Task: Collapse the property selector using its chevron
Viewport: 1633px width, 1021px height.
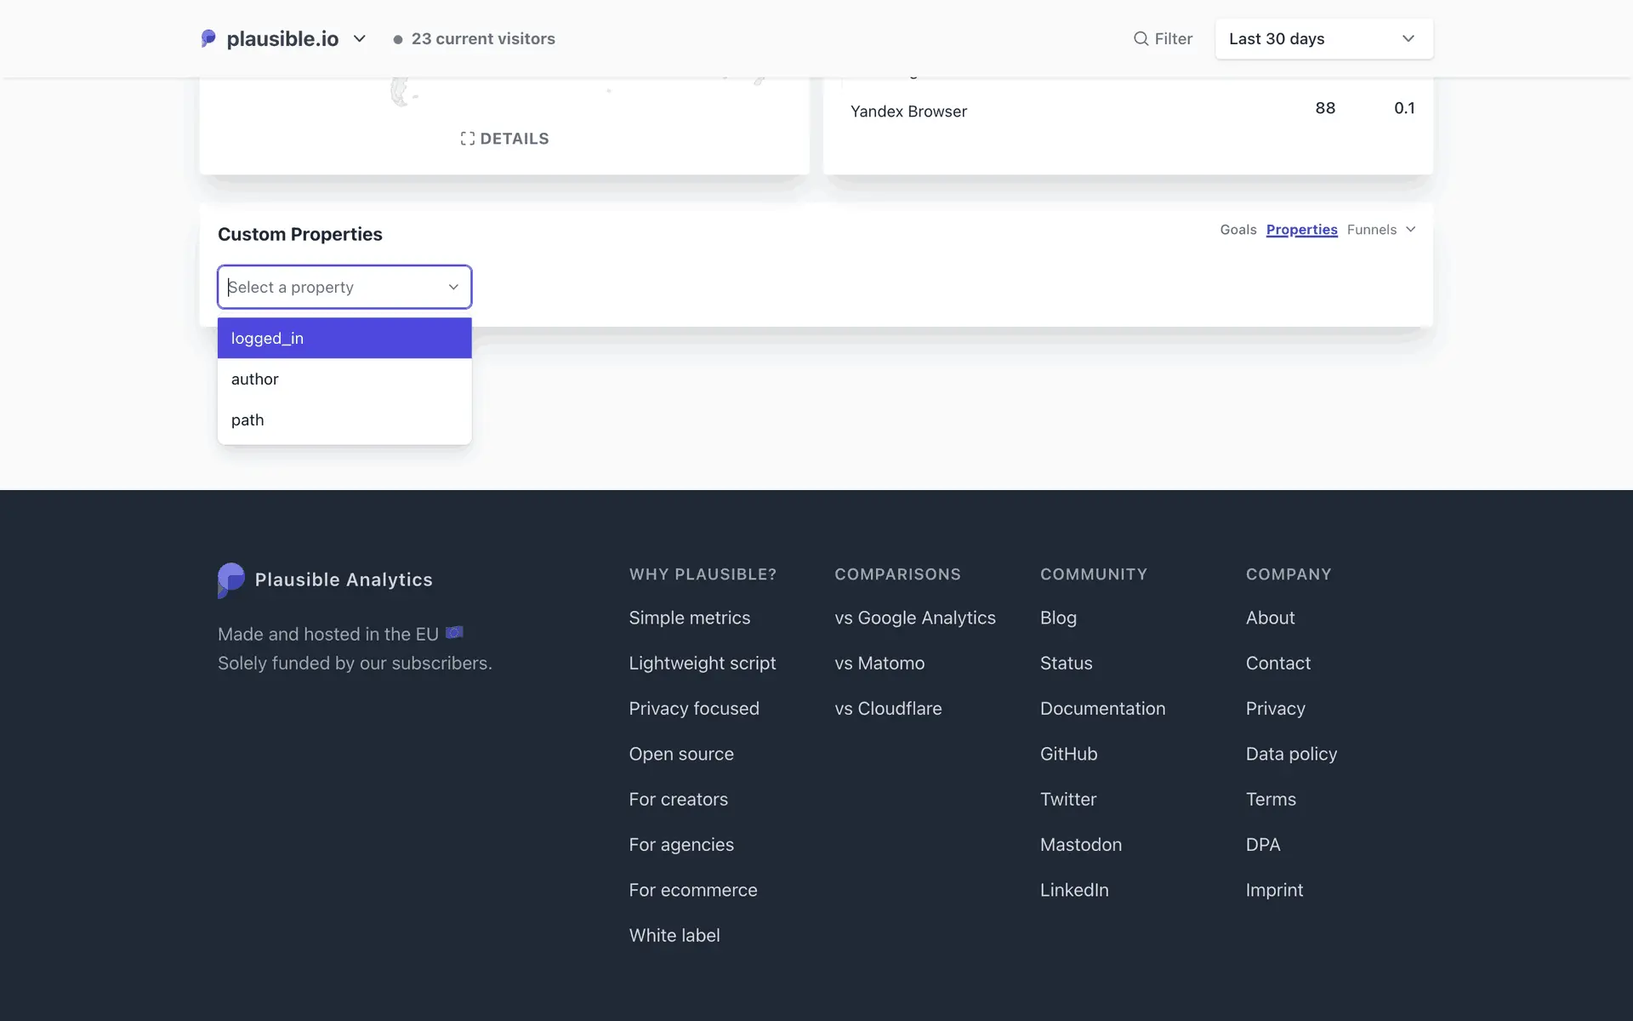Action: (x=453, y=287)
